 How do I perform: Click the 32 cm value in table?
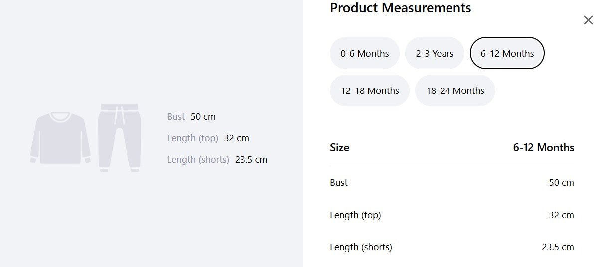click(562, 215)
